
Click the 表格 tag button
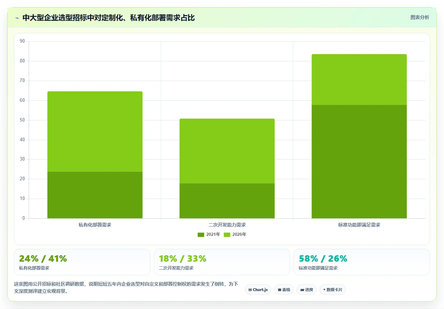[284, 290]
